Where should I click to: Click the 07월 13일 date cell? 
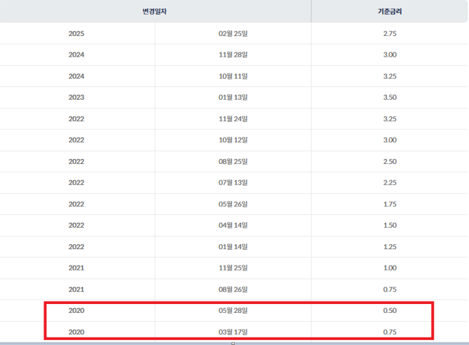(x=233, y=182)
